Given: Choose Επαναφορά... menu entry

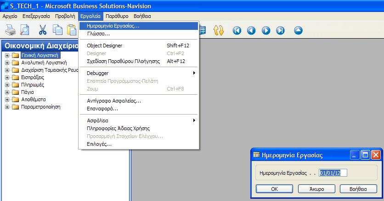Looking at the screenshot, I should [139, 109].
